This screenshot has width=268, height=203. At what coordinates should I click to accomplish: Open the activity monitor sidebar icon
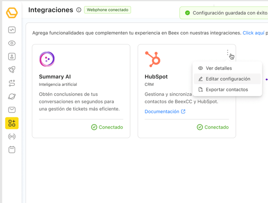pos(12,30)
